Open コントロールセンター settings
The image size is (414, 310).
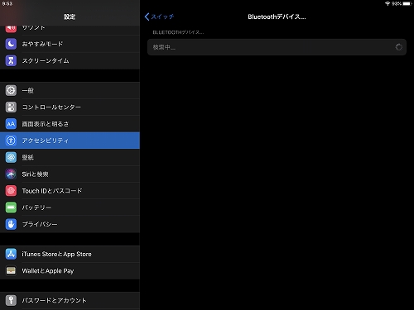pyautogui.click(x=70, y=107)
